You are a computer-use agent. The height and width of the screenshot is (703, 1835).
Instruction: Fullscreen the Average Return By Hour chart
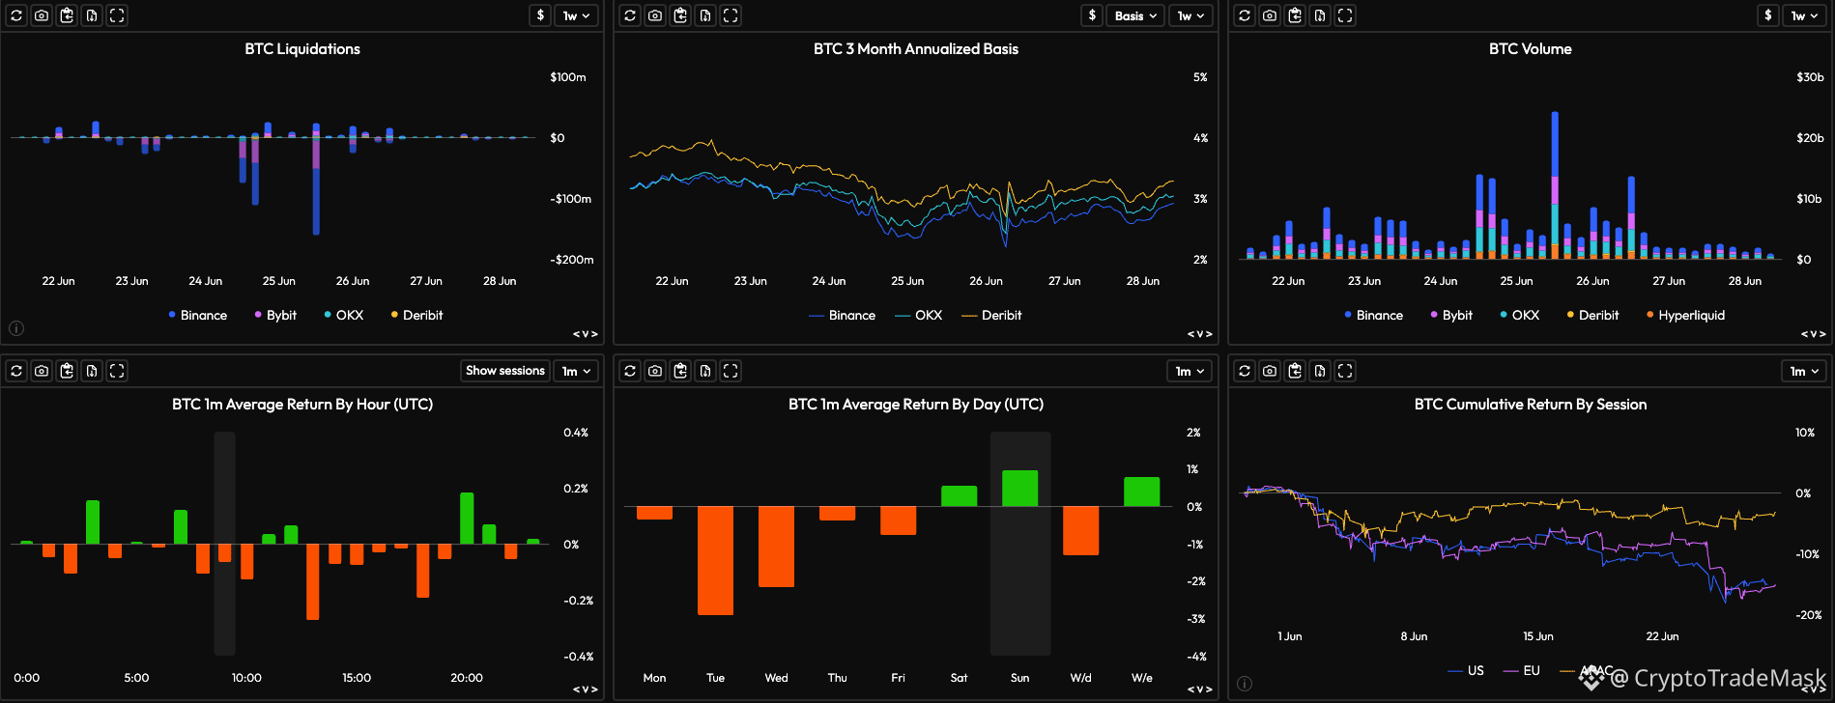117,371
